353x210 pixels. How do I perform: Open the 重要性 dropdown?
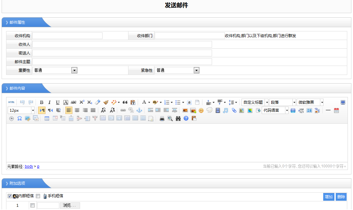pyautogui.click(x=74, y=70)
